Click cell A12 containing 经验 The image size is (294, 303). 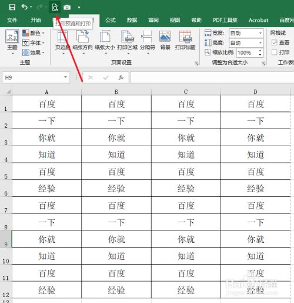click(46, 290)
